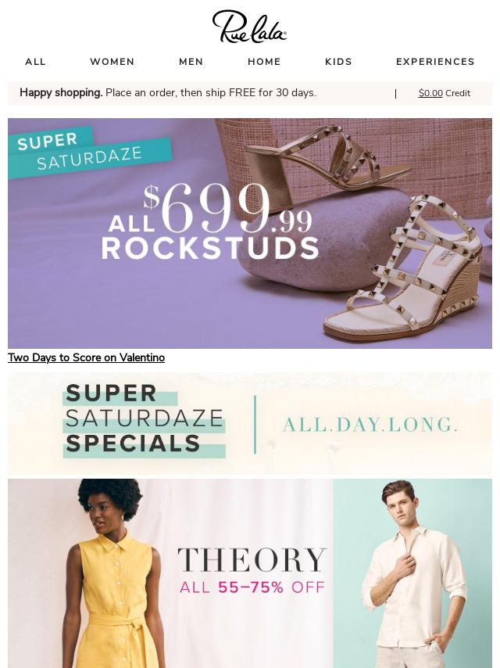Open the Theory 55–75% off promotion
This screenshot has height=668, width=500.
[250, 573]
